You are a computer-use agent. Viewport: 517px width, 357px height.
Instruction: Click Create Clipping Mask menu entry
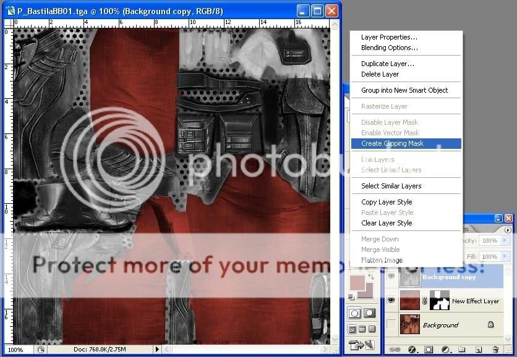pyautogui.click(x=406, y=143)
